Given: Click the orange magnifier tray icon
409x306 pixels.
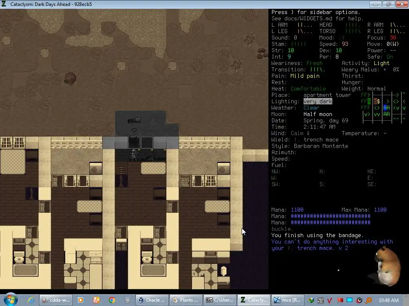Looking at the screenshot, I should 369,300.
